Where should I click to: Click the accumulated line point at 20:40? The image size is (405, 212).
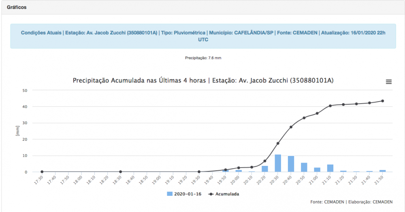(x=291, y=127)
